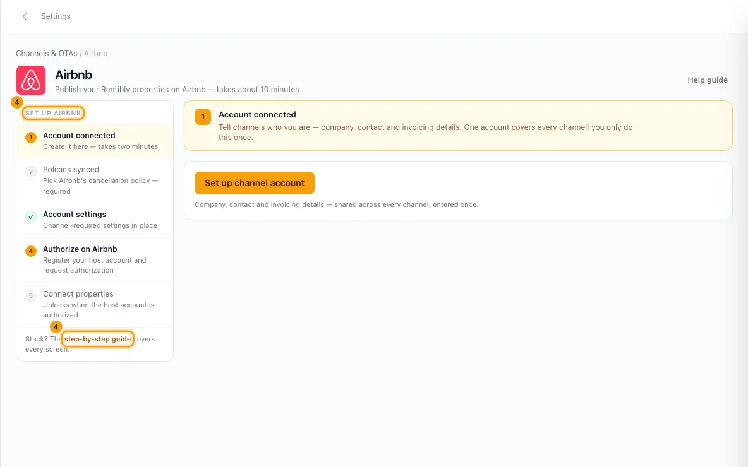Click 'Tell channels who you are' banner description
The width and height of the screenshot is (748, 467).
tap(426, 133)
